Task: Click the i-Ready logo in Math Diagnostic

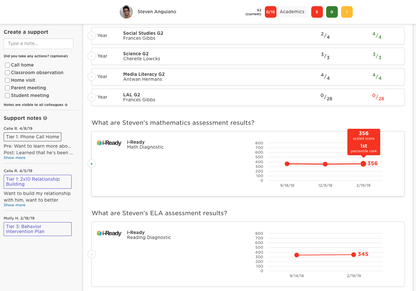Action: (x=109, y=143)
